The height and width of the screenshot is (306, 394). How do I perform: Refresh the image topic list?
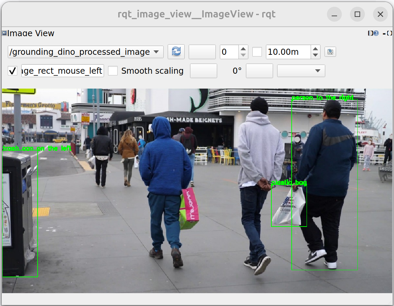(x=176, y=52)
